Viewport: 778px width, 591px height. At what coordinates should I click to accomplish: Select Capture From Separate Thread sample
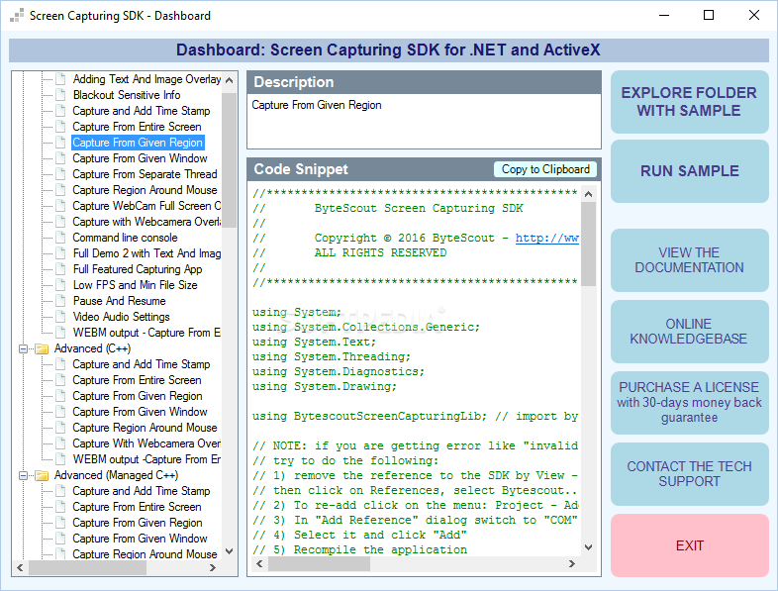tap(145, 174)
